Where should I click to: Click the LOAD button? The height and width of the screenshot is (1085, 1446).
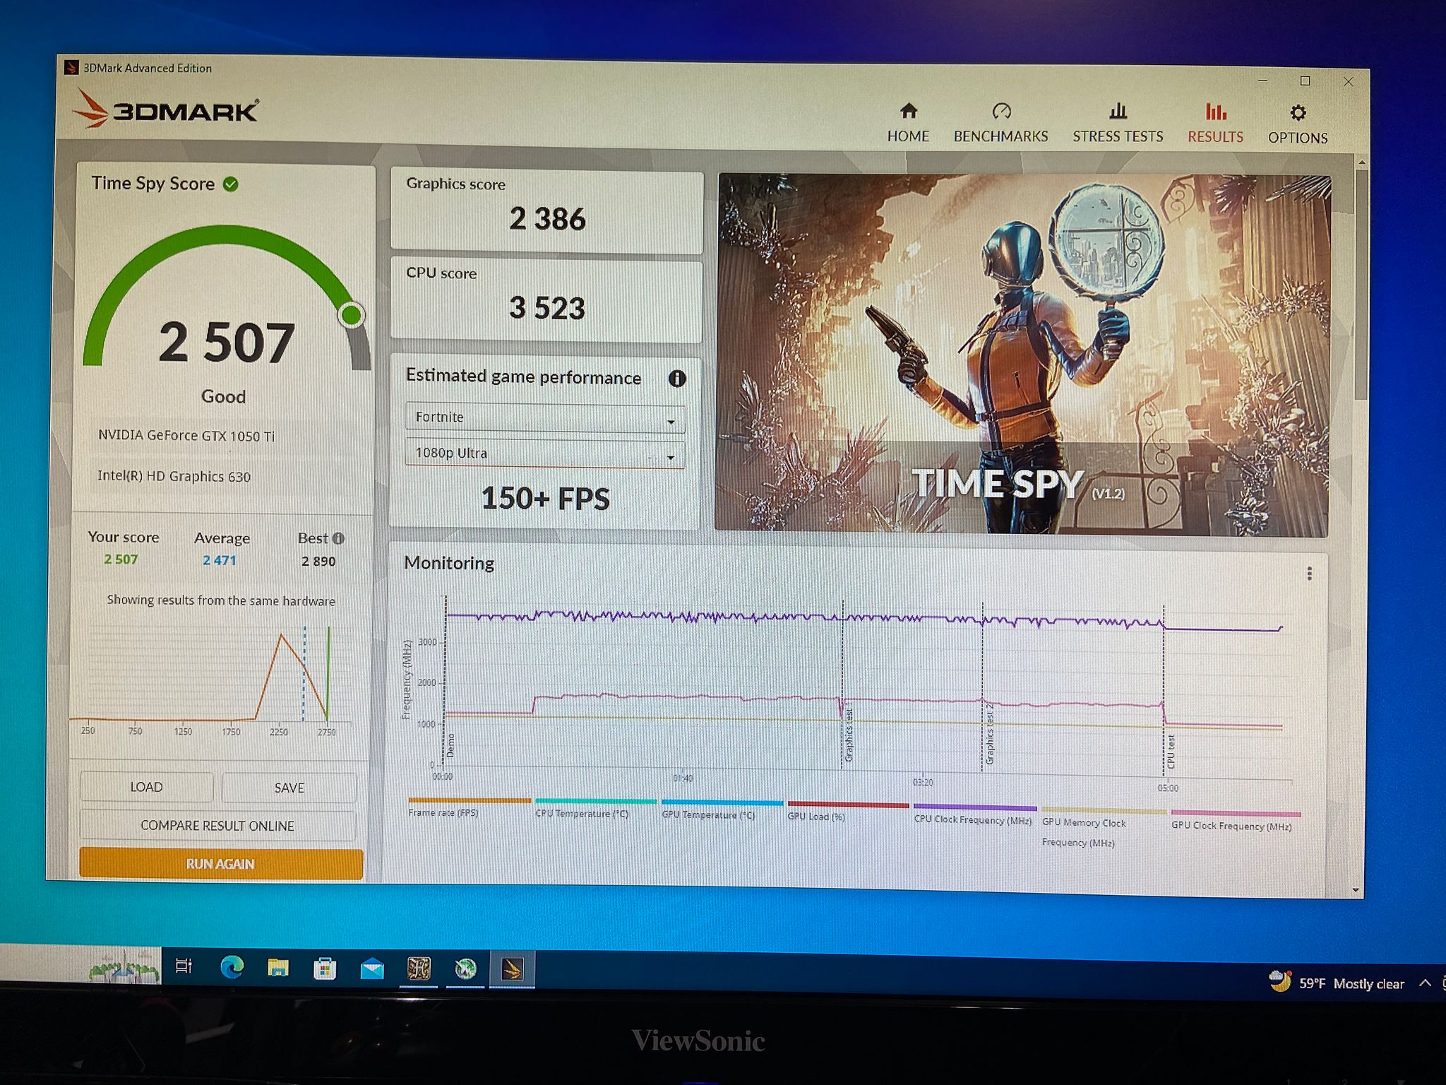(146, 787)
